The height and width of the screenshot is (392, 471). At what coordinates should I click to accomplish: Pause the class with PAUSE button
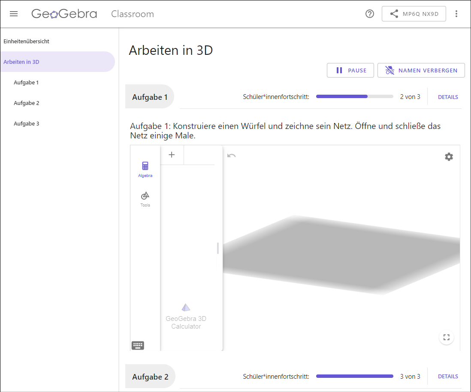tap(350, 71)
